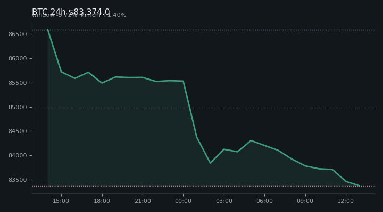Click the 84500 y-axis label
This screenshot has height=212, width=383.
pyautogui.click(x=18, y=131)
